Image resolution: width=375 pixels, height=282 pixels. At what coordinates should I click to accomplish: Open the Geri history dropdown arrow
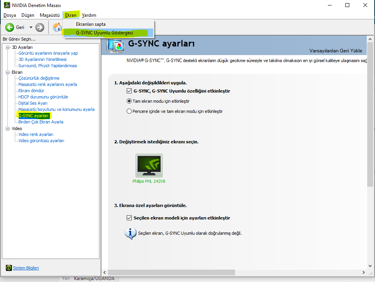pos(31,27)
